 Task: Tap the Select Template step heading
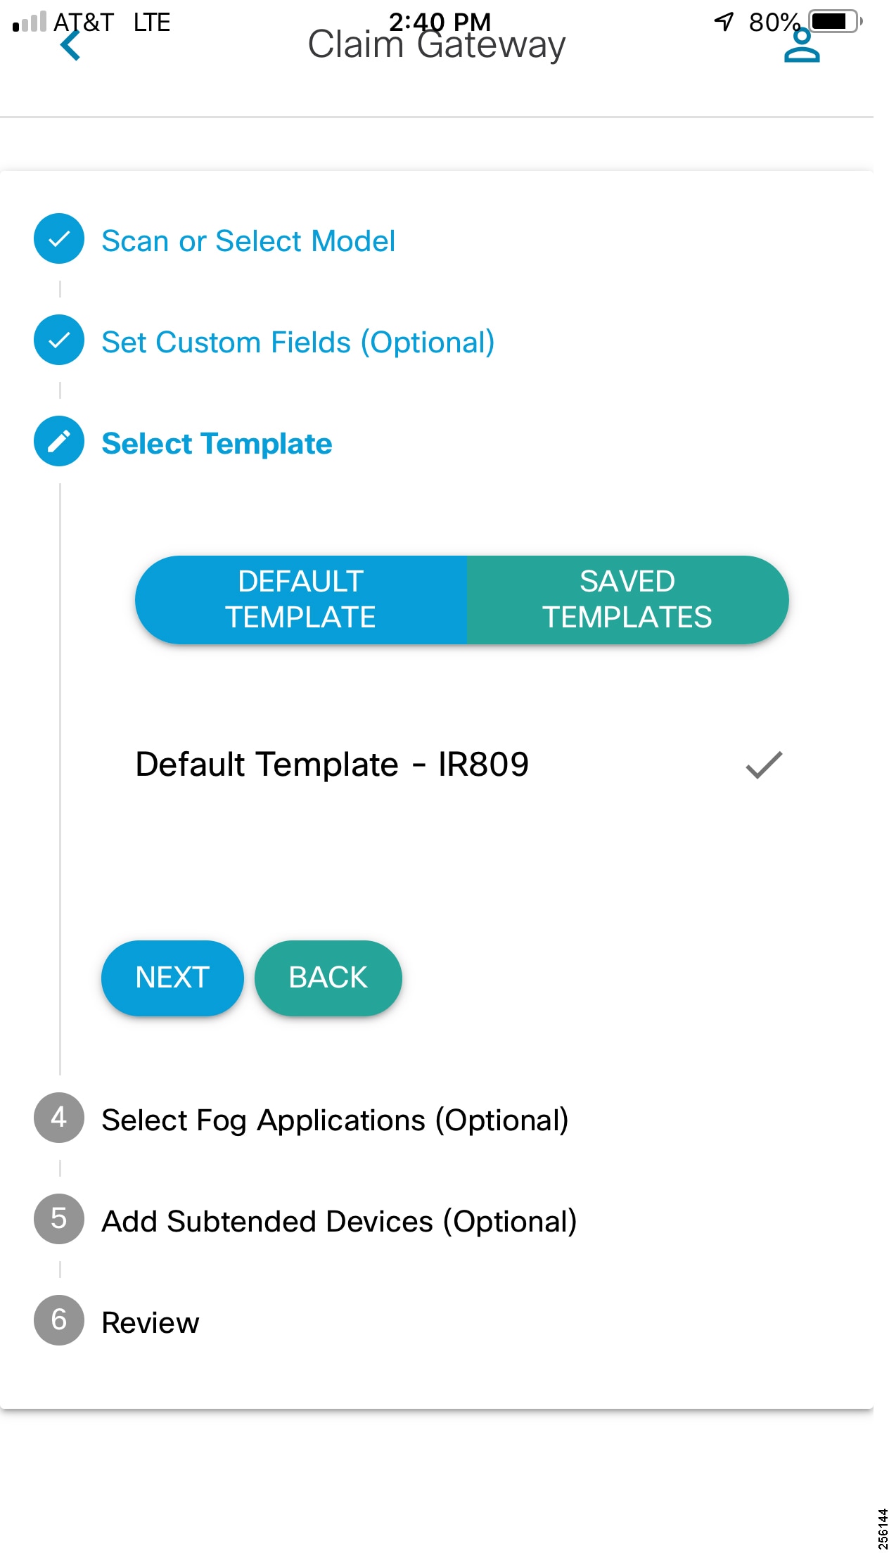(217, 444)
